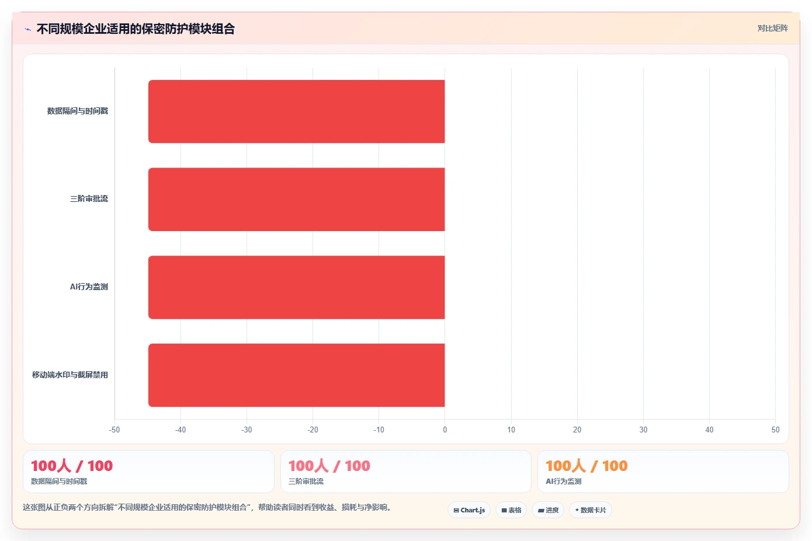The height and width of the screenshot is (541, 812).
Task: Click the red bar for 数据隔间与时间戳
Action: point(297,111)
